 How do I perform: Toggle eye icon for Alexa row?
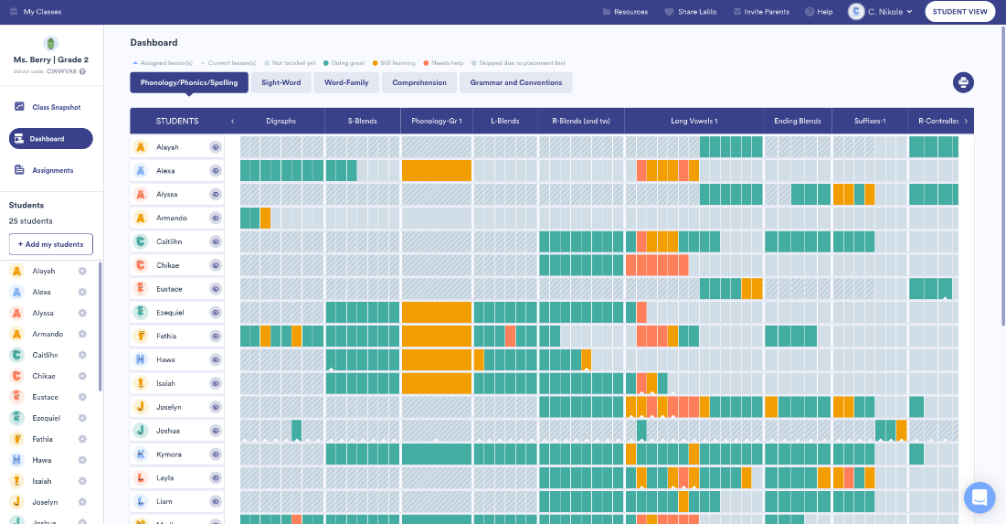click(216, 171)
